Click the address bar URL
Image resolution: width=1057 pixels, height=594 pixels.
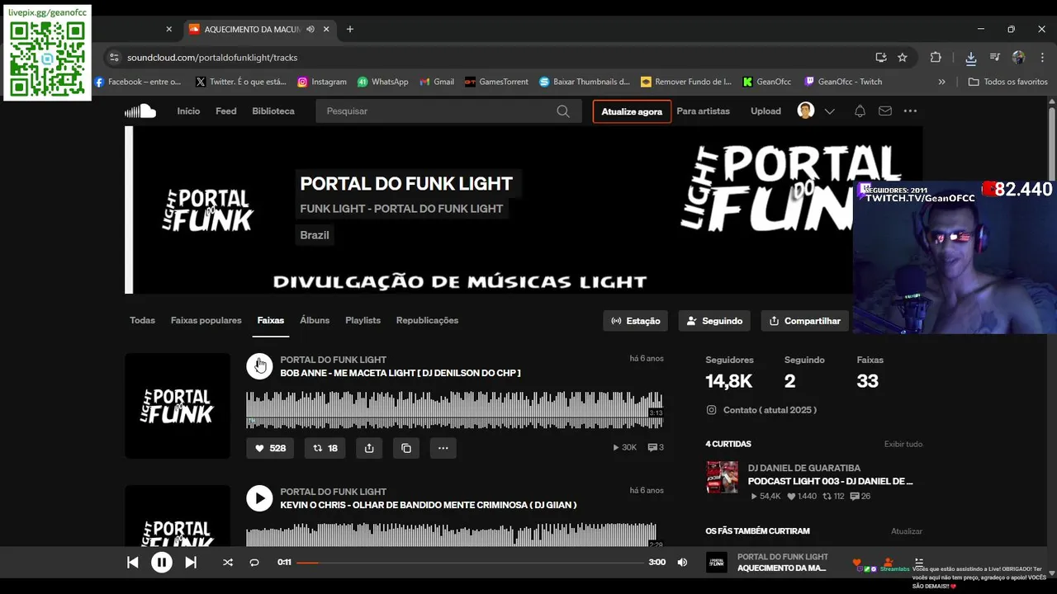[212, 58]
